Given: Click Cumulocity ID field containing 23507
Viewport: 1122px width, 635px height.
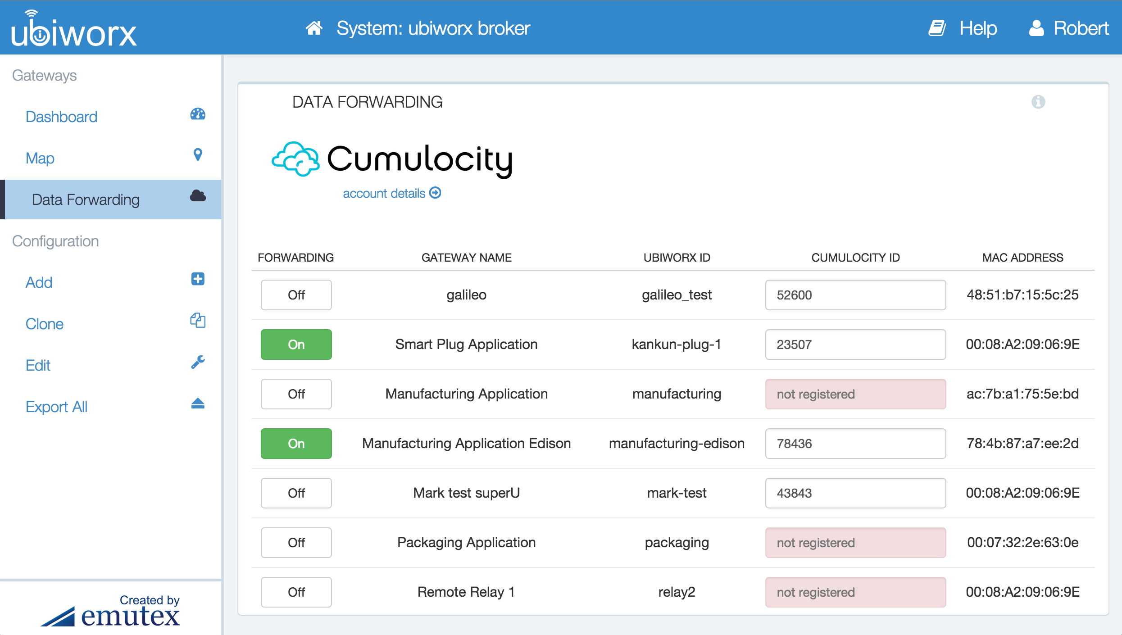Looking at the screenshot, I should coord(855,345).
